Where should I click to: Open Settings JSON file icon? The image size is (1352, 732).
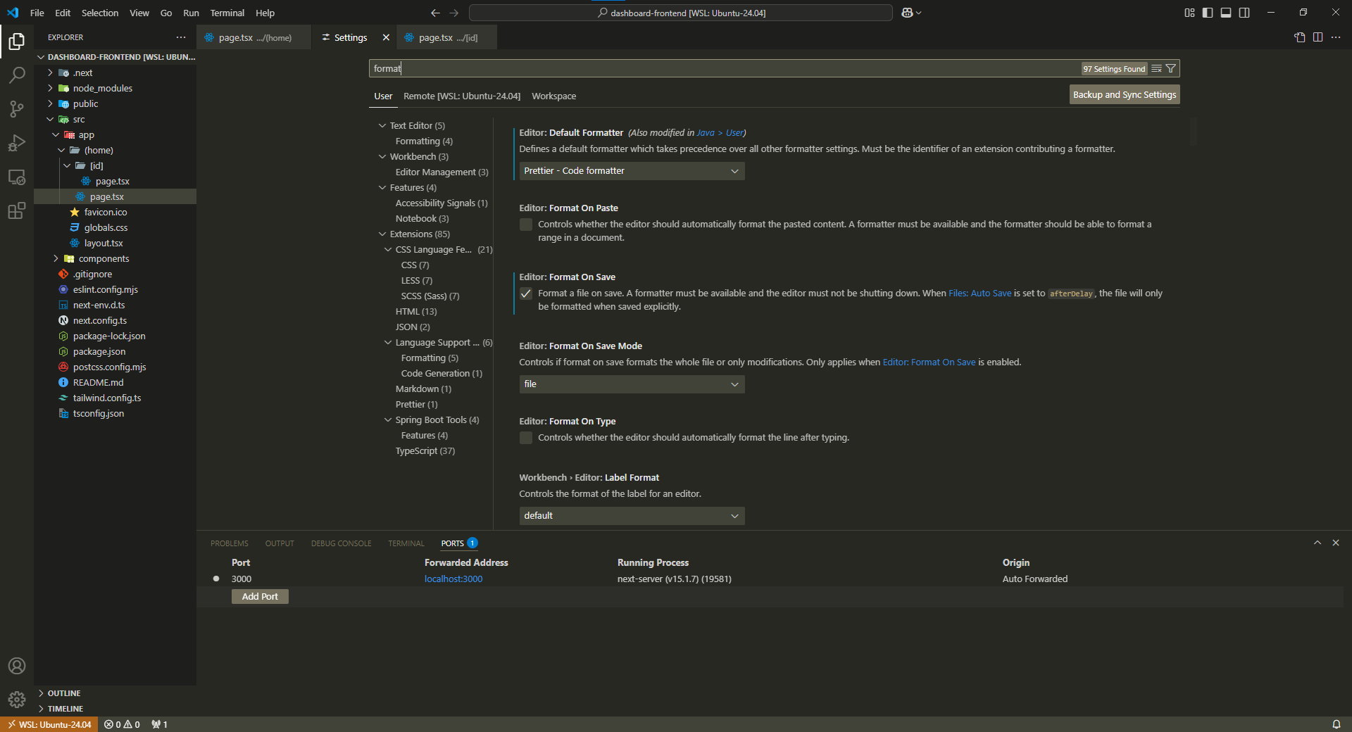pos(1299,37)
